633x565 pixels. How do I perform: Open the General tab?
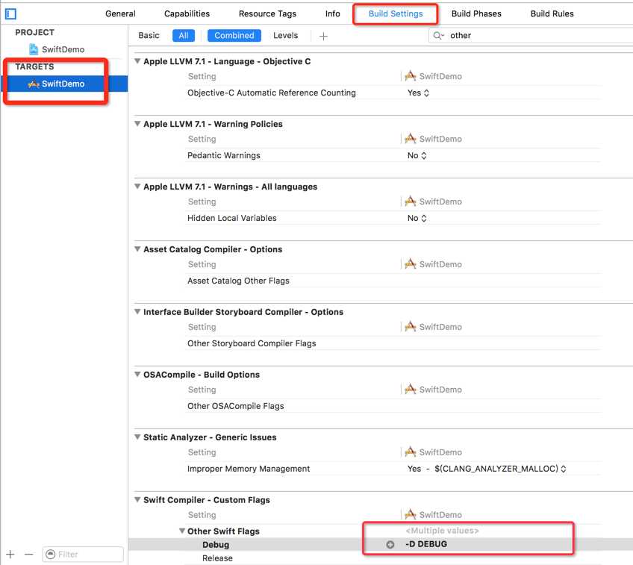click(x=120, y=13)
